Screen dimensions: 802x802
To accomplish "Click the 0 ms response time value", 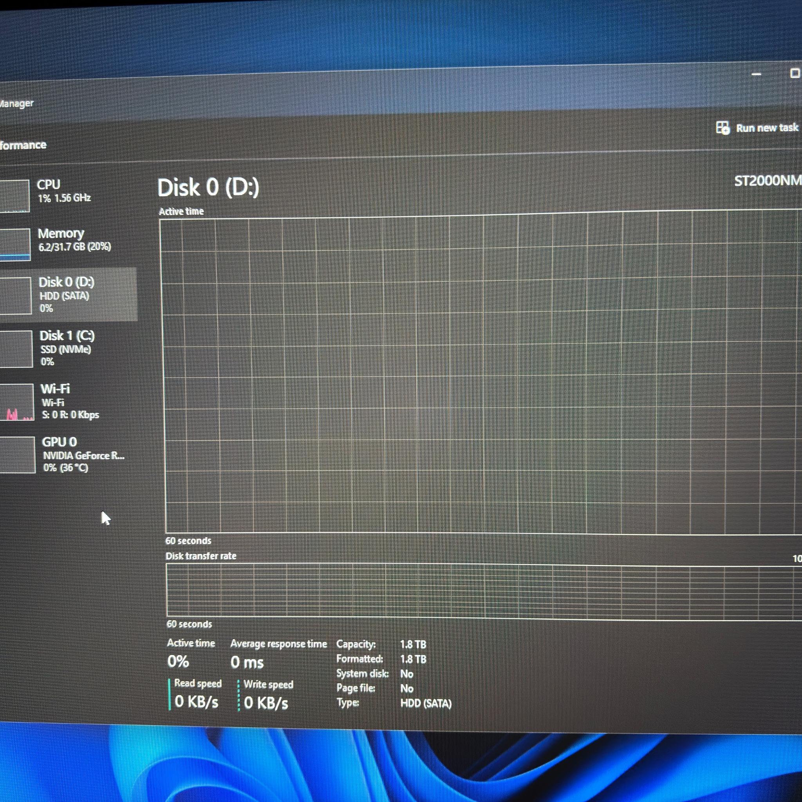I will click(x=247, y=662).
